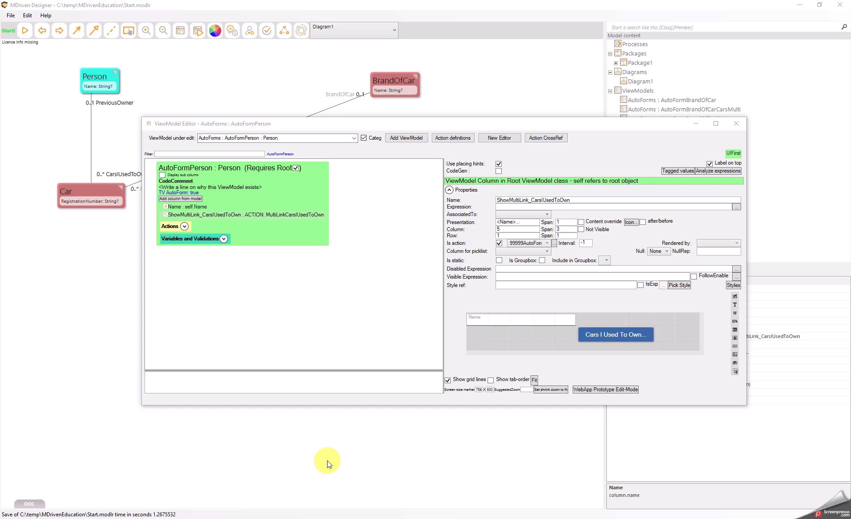Screen dimensions: 851x519
Task: Uncheck Show grid lines
Action: point(448,380)
